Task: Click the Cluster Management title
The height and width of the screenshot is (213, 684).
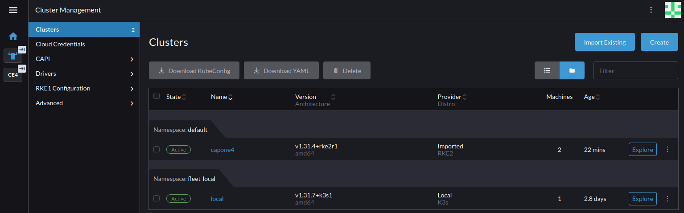Action: (x=68, y=10)
